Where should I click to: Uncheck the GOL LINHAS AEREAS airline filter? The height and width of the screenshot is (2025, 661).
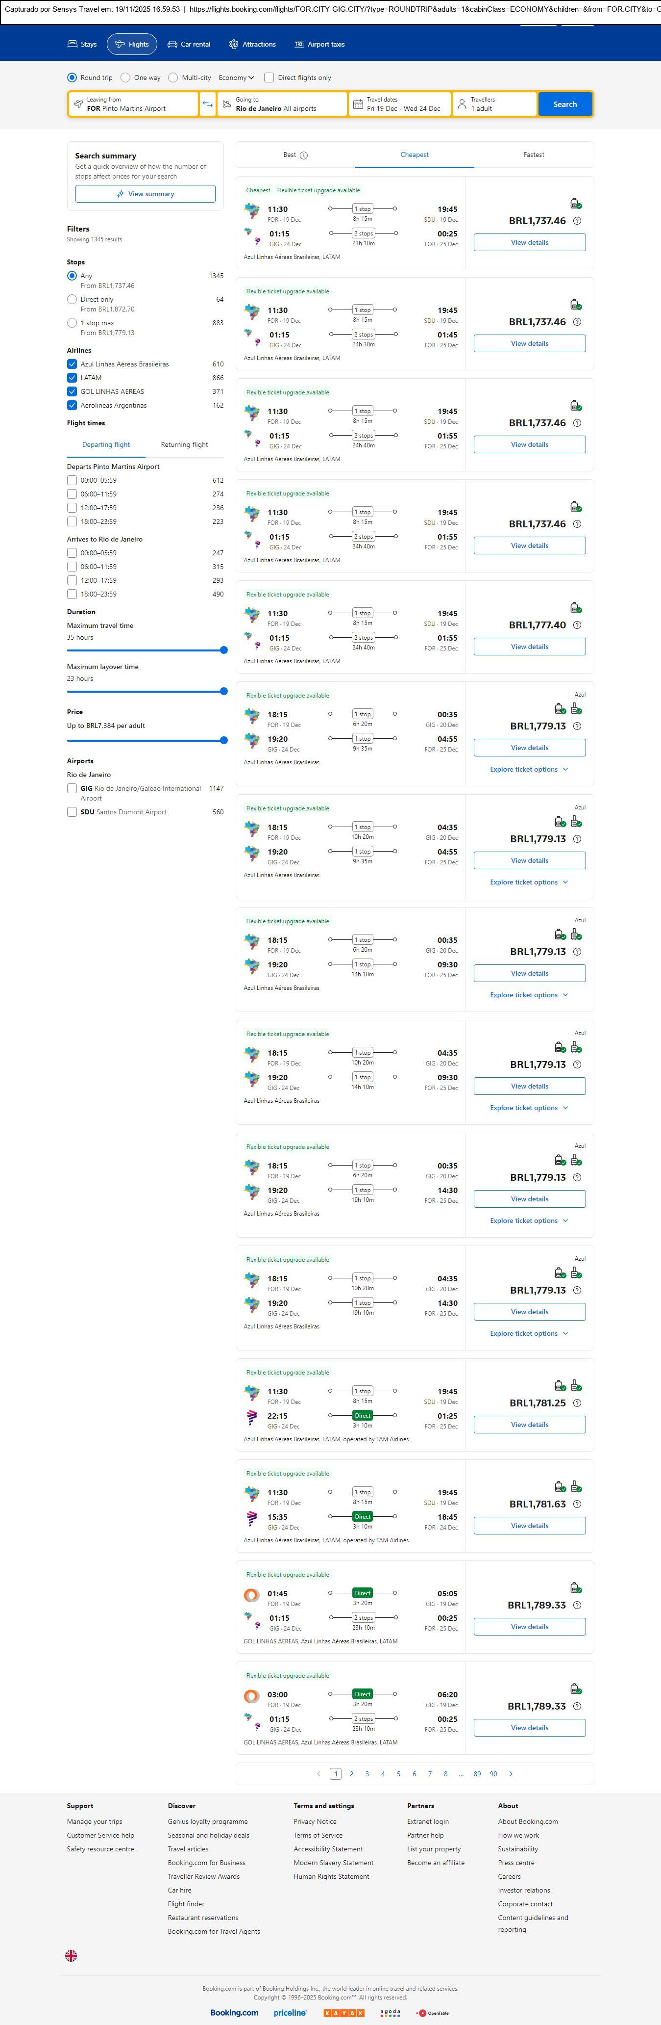72,391
